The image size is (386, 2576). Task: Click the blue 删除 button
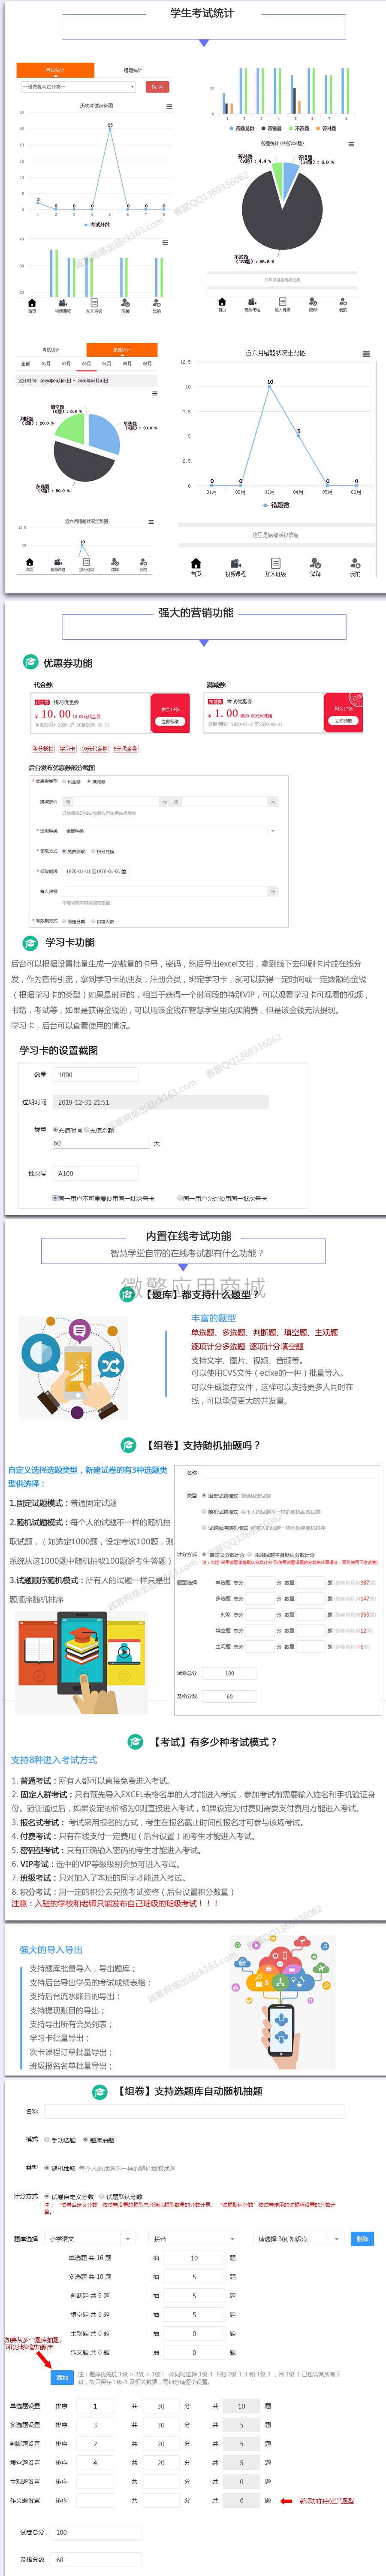click(x=362, y=2239)
